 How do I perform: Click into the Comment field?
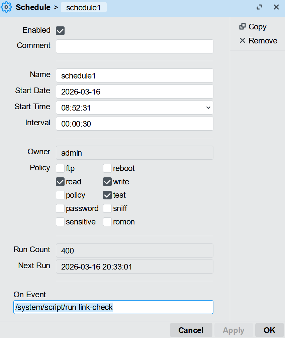pyautogui.click(x=134, y=46)
